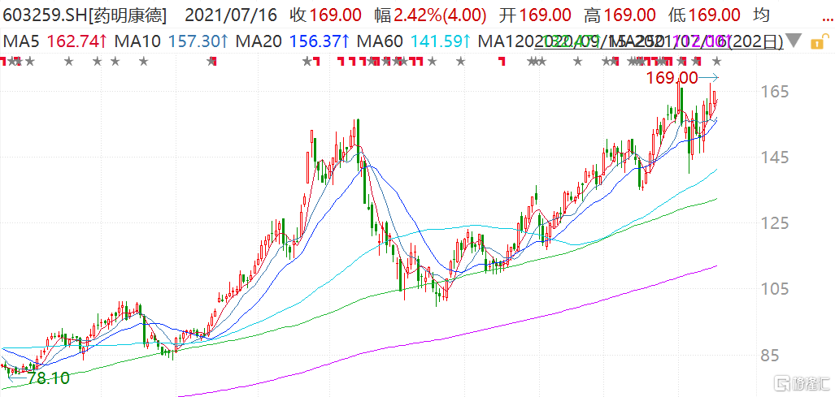Click the 169.00 peak price annotation

672,78
